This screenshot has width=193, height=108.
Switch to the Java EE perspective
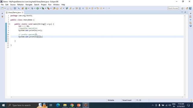point(187,8)
